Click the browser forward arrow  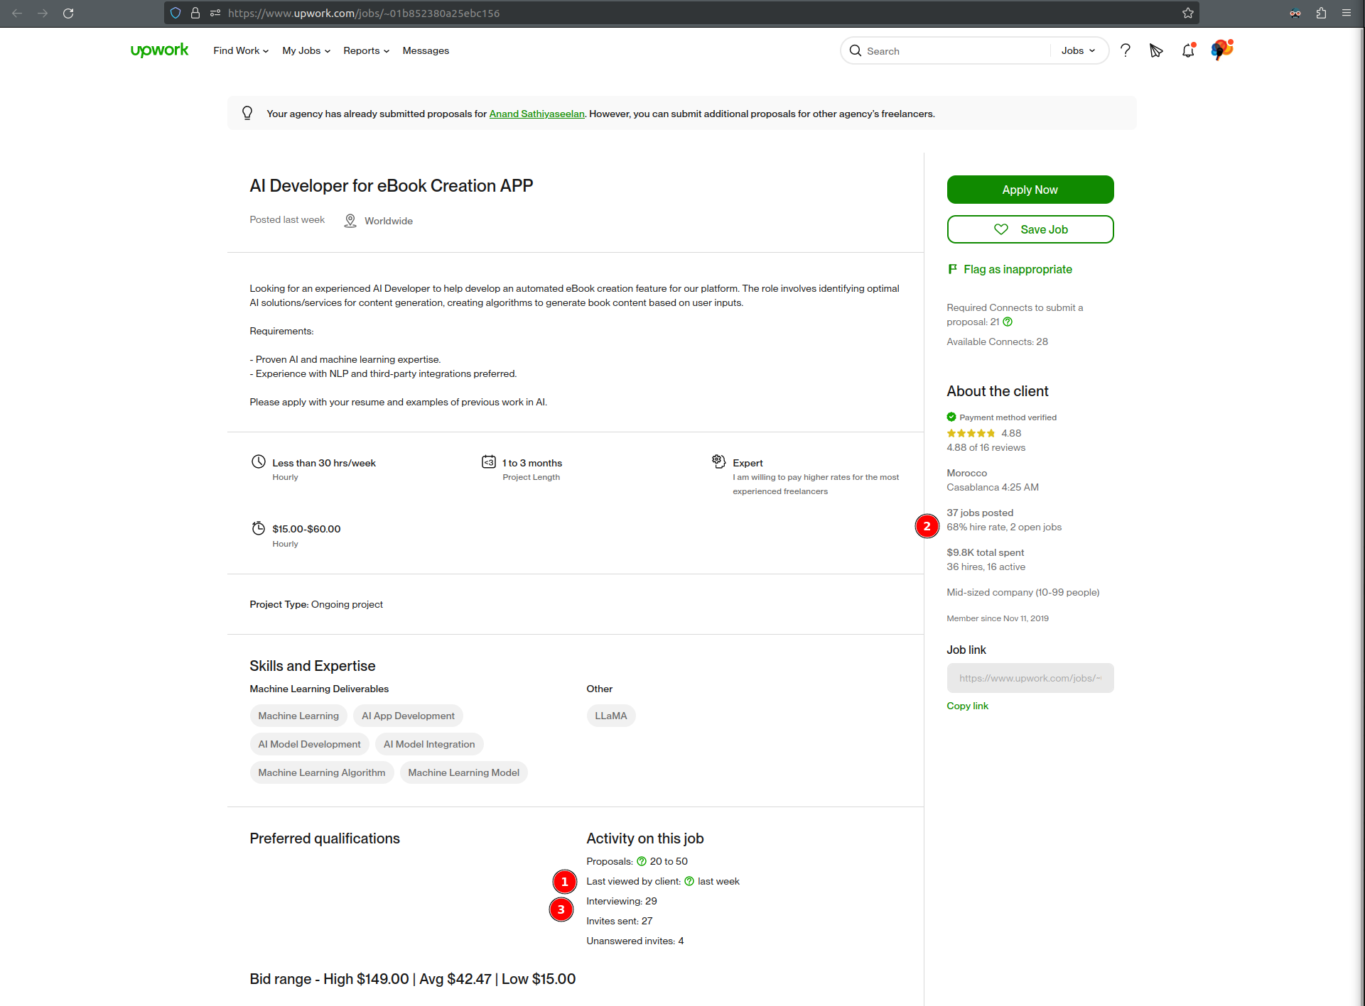43,13
